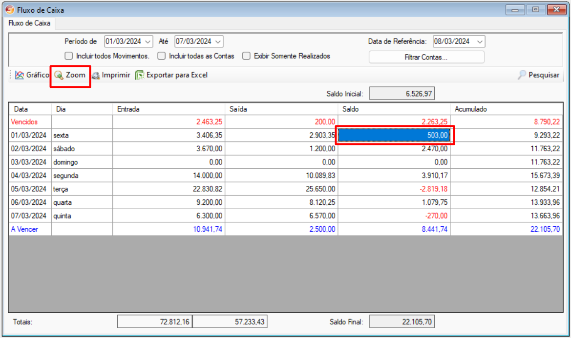Screen dimensions: 571x338
Task: Click the Pesquisar search icon
Action: [522, 75]
